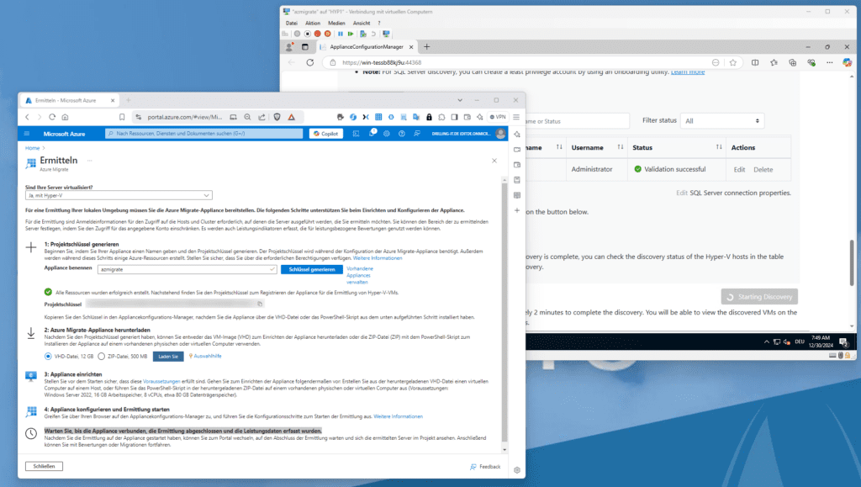Screen dimensions: 861x487
Task: Show hidden tray icons in VM taskbar
Action: 767,342
